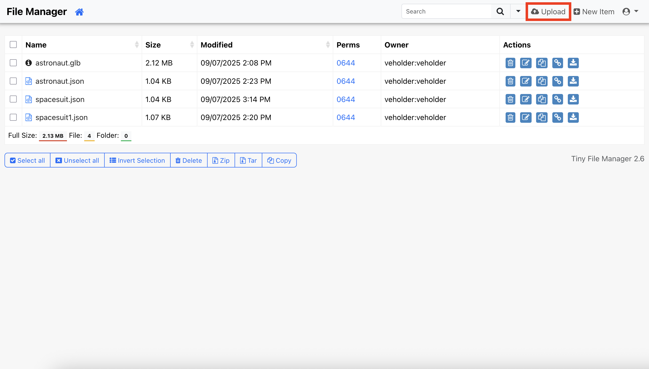649x369 pixels.
Task: Download spacesuit1.json using its download icon
Action: point(573,117)
